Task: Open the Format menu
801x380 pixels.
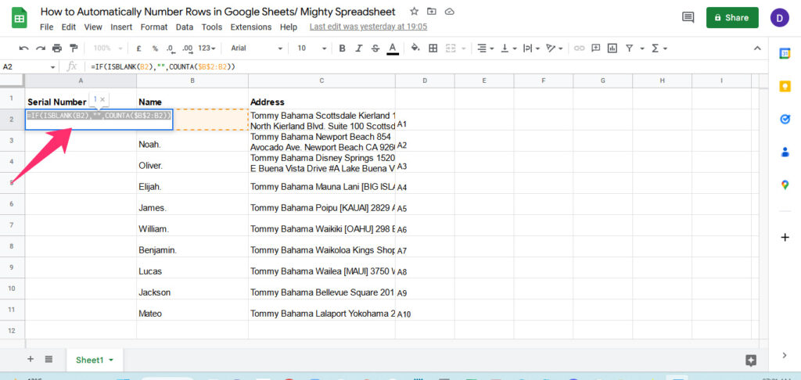Action: point(154,27)
